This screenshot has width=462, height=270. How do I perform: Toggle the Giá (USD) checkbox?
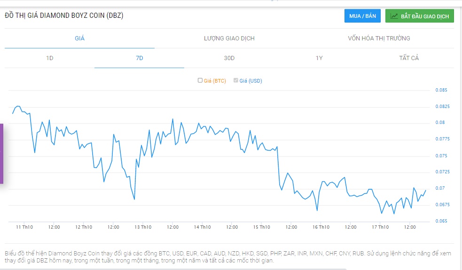236,80
